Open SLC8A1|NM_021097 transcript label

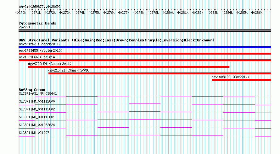[x=34, y=133]
